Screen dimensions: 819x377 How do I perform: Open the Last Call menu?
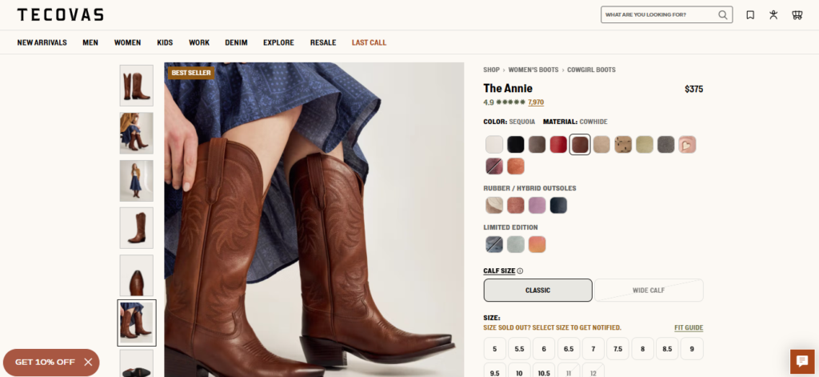tap(369, 42)
